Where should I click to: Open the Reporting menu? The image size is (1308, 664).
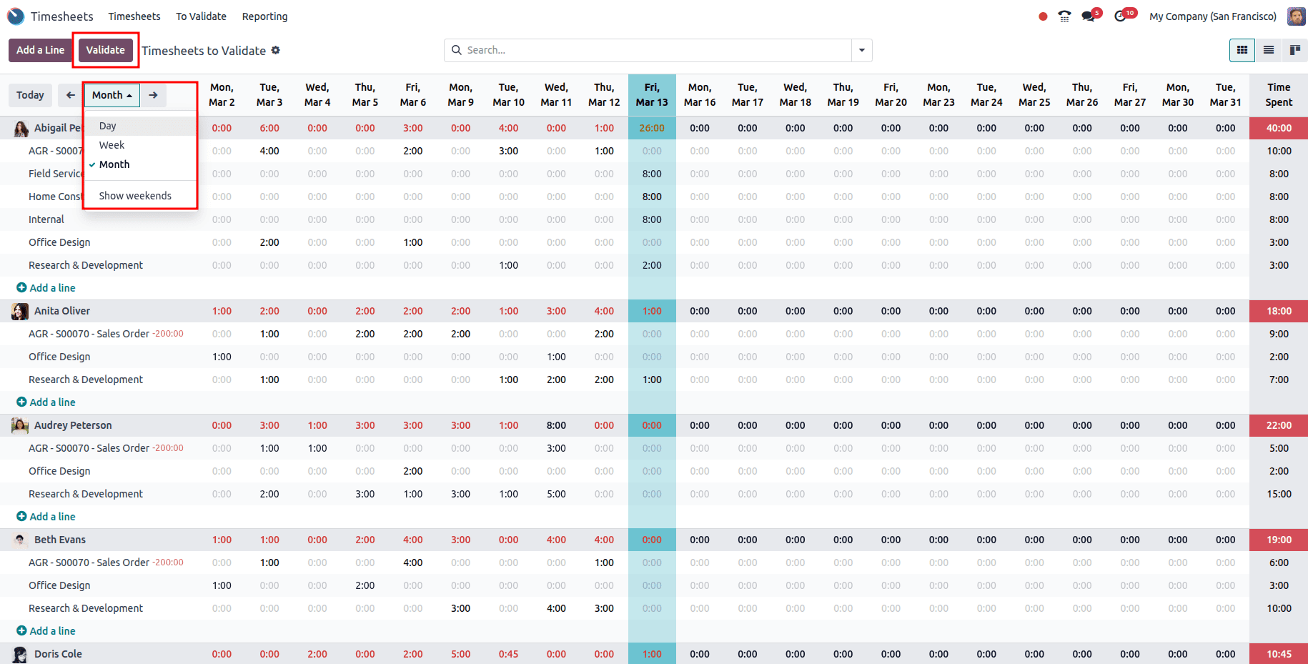pyautogui.click(x=264, y=16)
